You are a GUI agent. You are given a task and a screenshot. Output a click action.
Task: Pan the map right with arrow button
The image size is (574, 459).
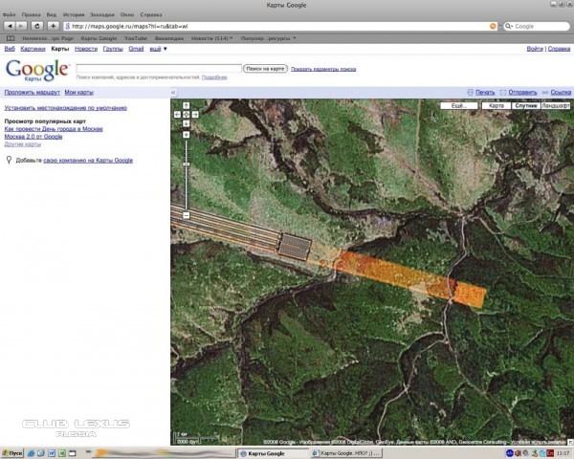(193, 114)
